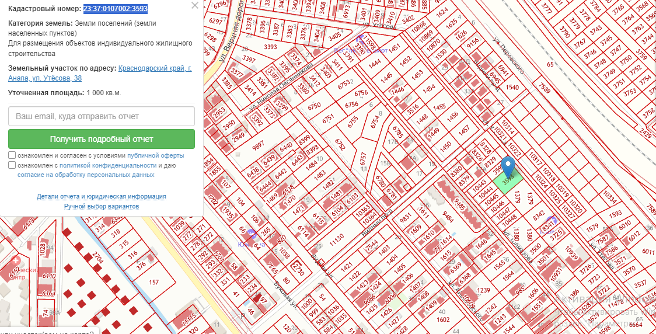Click the blue place icon beside parcel 66
The height and width of the screenshot is (334, 656).
252,233
